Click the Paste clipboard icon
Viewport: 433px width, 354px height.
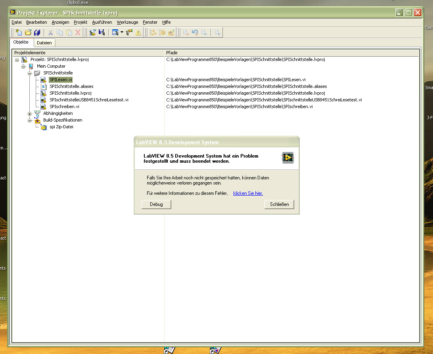(x=69, y=32)
